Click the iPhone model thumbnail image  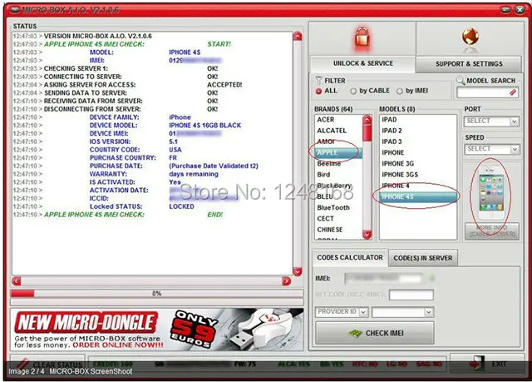pos(491,193)
